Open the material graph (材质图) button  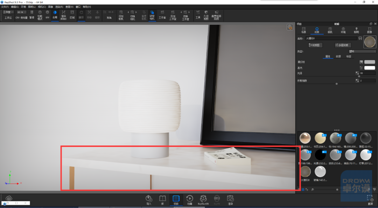point(315,45)
